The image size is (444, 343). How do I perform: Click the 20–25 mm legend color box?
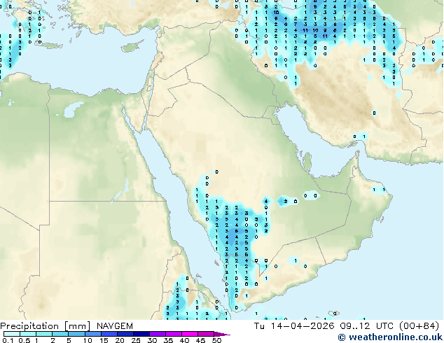coord(125,334)
